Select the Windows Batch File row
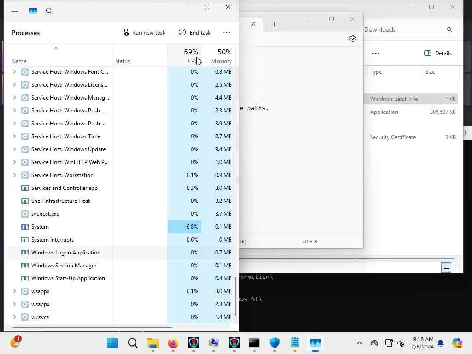This screenshot has width=472, height=354. point(411,99)
